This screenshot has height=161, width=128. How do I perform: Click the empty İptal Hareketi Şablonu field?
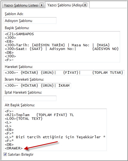tap(30, 98)
